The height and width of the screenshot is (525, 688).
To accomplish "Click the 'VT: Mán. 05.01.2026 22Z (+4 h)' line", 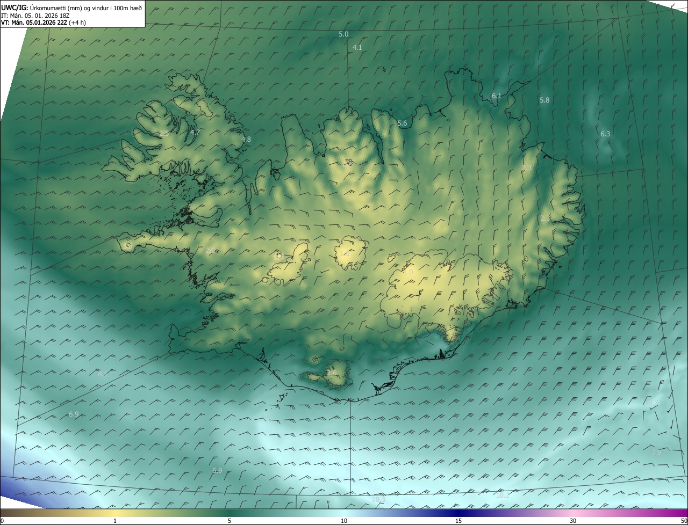I will click(x=44, y=23).
